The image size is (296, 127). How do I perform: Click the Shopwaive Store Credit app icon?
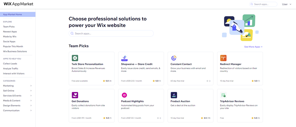coord(124,58)
